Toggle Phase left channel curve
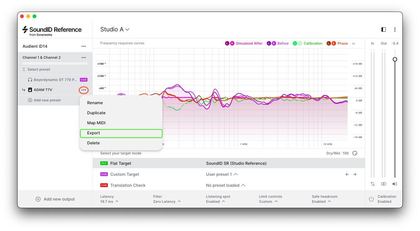 point(329,44)
